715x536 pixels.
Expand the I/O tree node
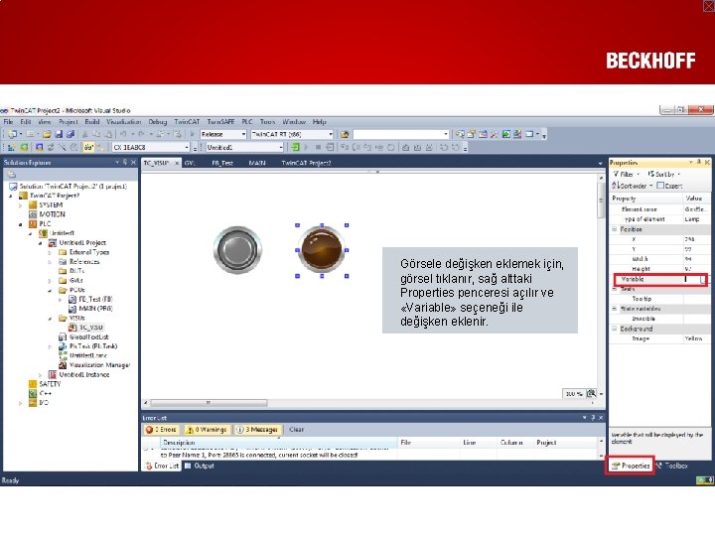pyautogui.click(x=20, y=403)
